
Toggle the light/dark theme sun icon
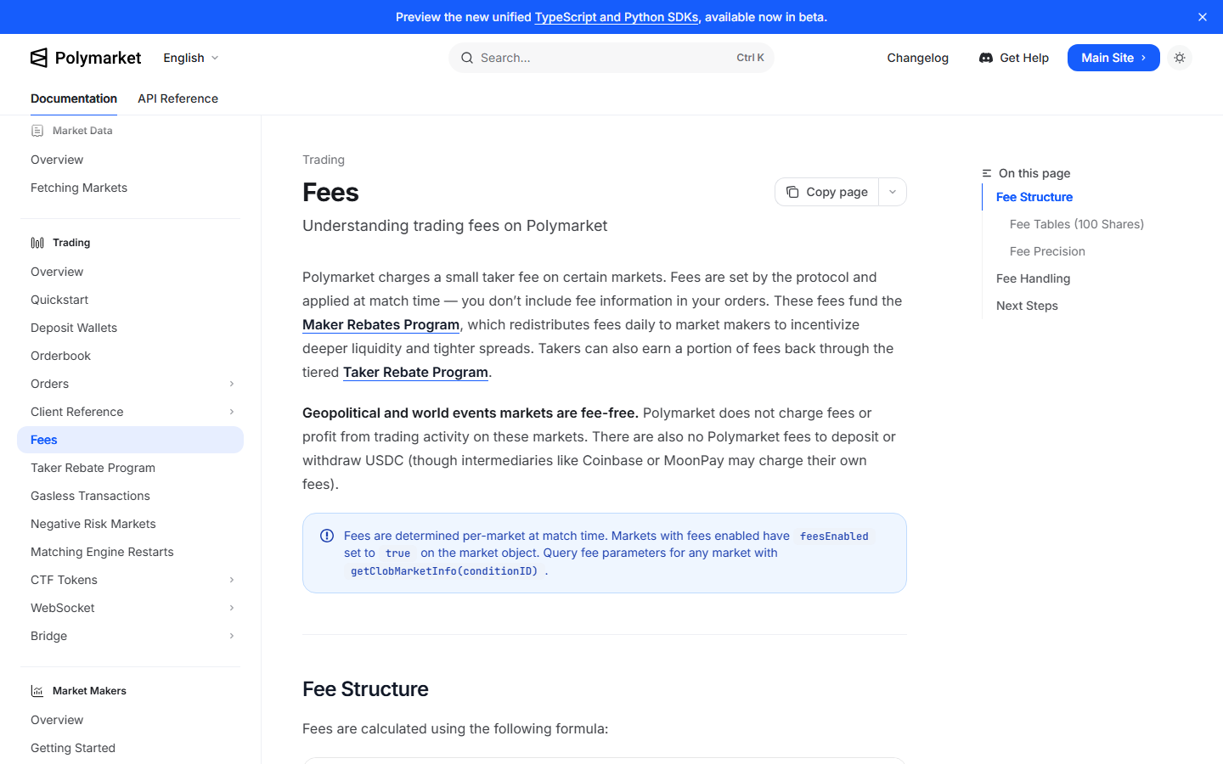click(1180, 58)
